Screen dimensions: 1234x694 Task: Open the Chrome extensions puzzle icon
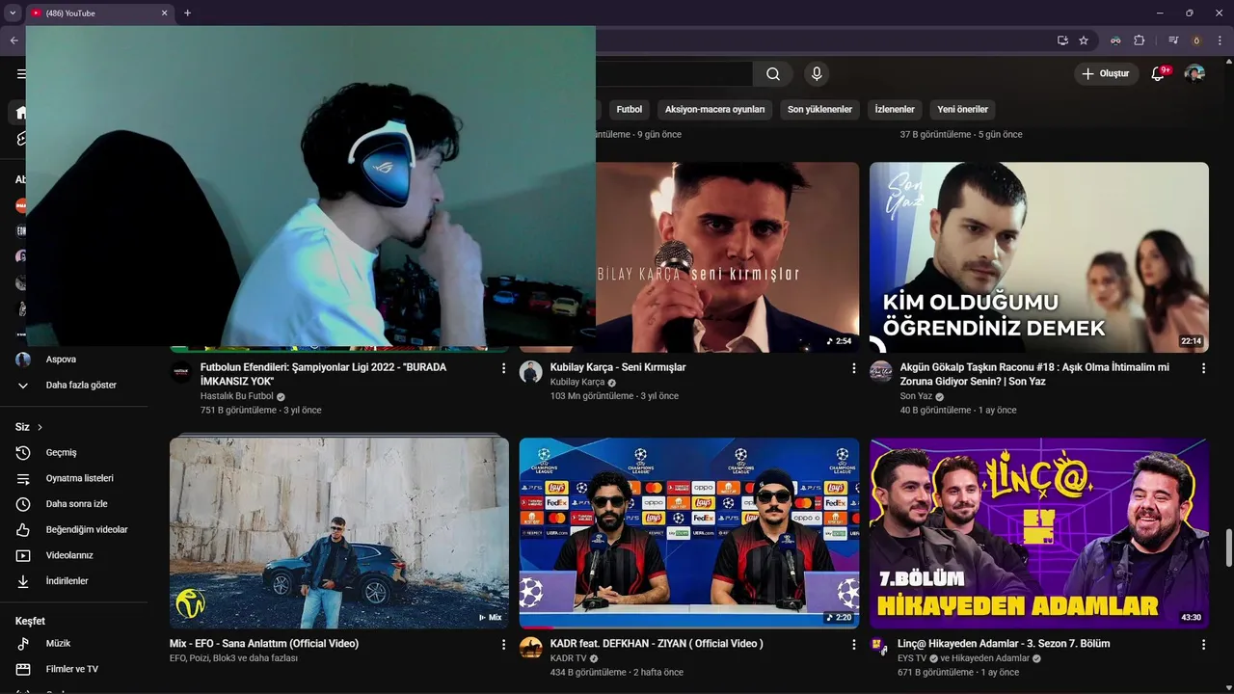[x=1139, y=40]
